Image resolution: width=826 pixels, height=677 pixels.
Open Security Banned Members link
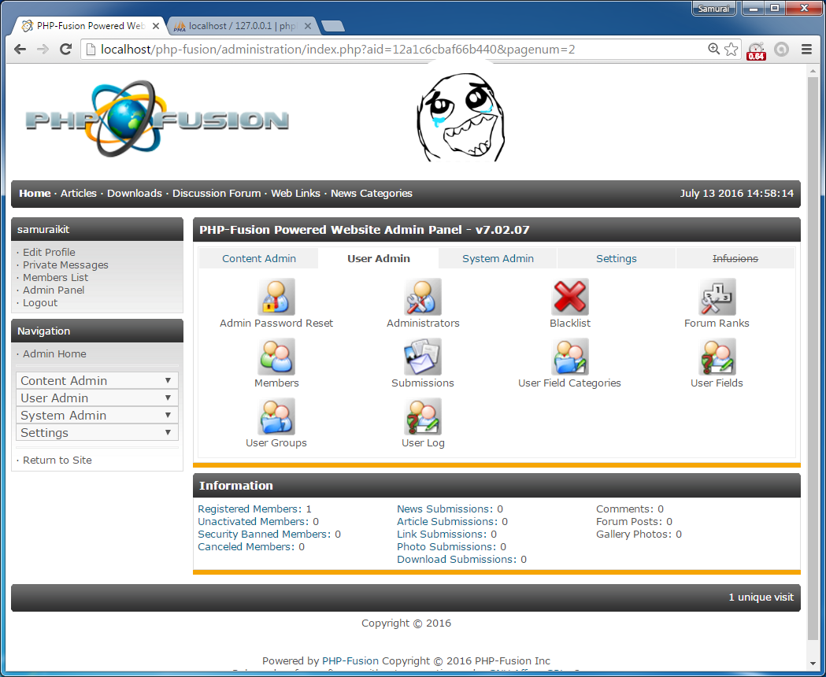[265, 535]
